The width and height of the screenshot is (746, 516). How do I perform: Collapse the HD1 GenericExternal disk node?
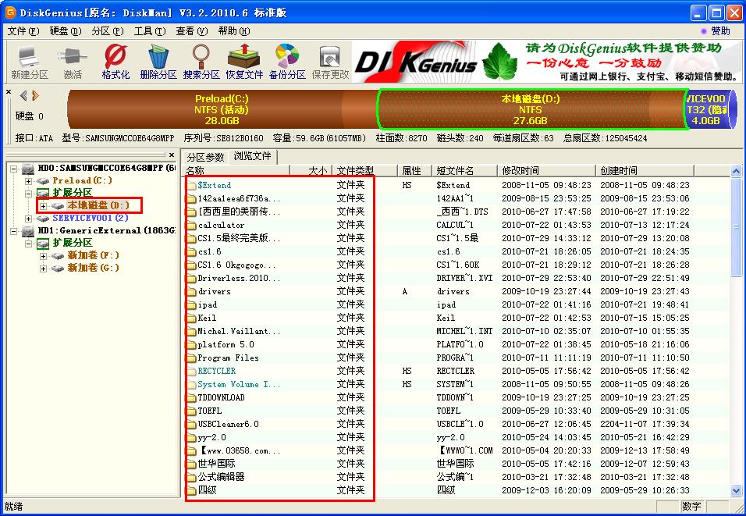tap(14, 231)
